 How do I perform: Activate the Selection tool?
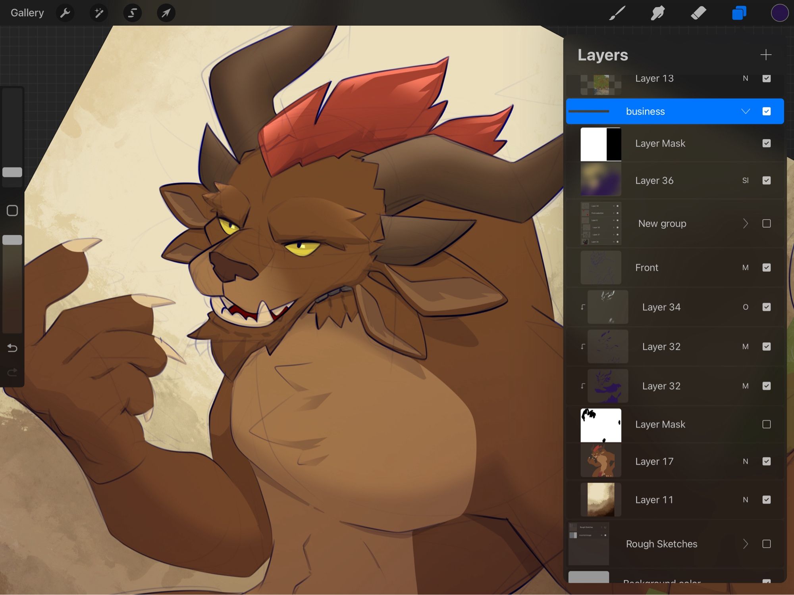pos(133,13)
